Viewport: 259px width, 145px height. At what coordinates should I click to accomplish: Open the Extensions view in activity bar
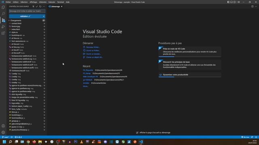coord(3,33)
